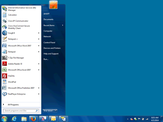Expand Microsoft Office Publisher 2007 jump list arrow
The height and width of the screenshot is (122, 163).
click(x=39, y=88)
